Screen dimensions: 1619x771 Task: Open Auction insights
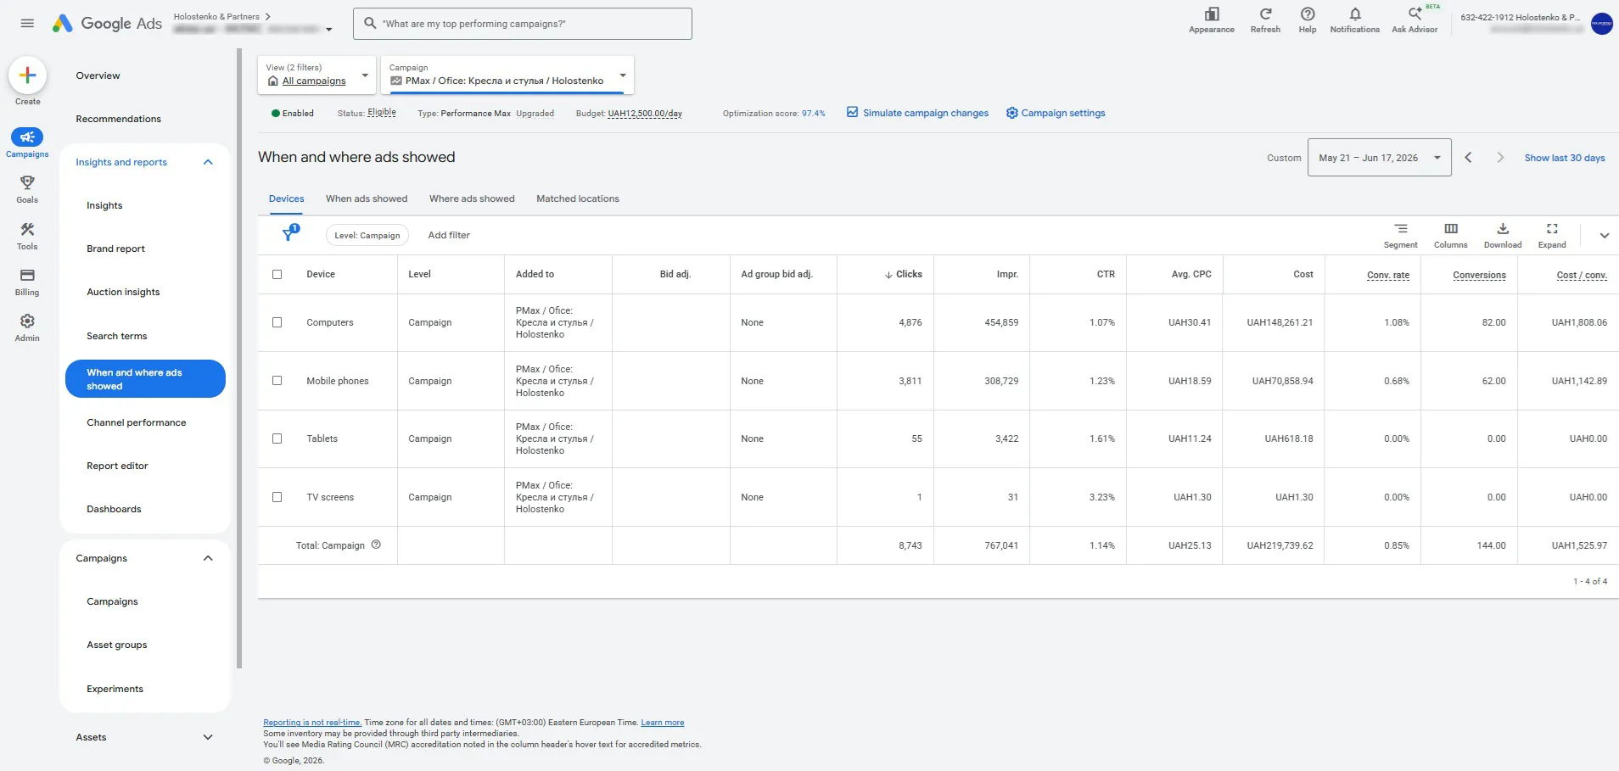(123, 292)
